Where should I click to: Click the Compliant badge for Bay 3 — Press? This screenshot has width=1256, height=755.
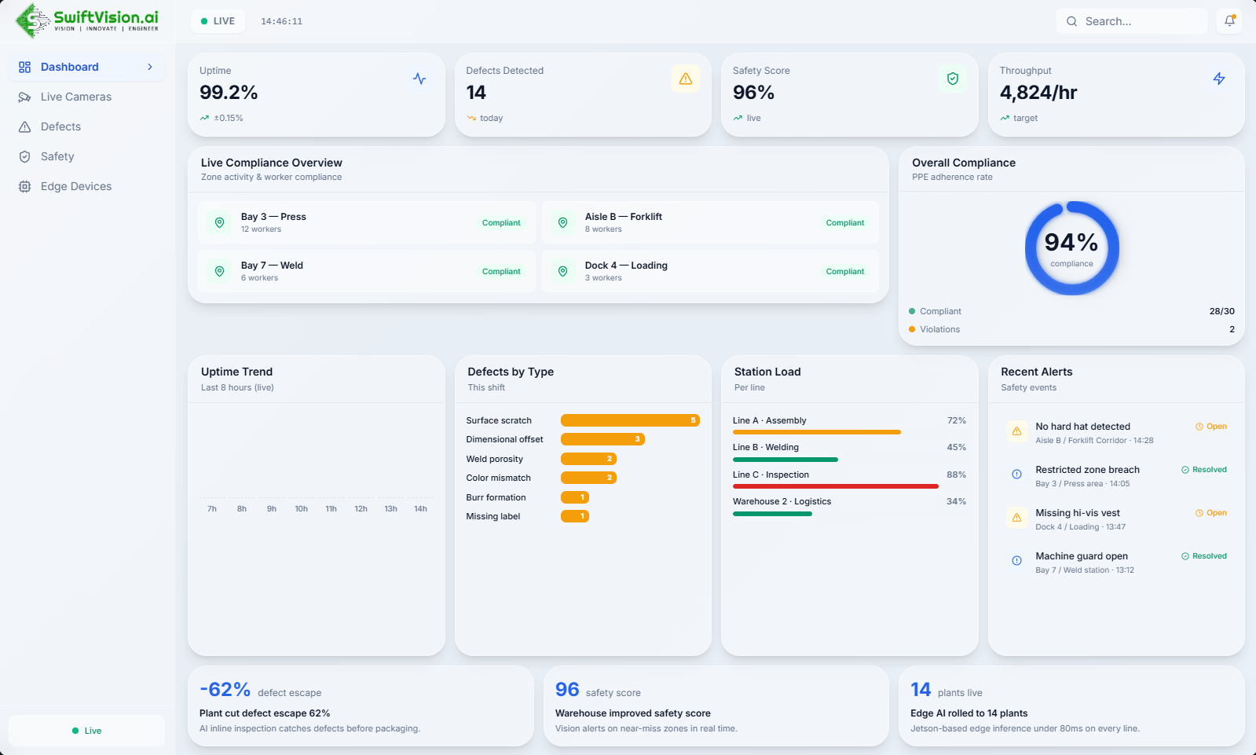point(501,223)
